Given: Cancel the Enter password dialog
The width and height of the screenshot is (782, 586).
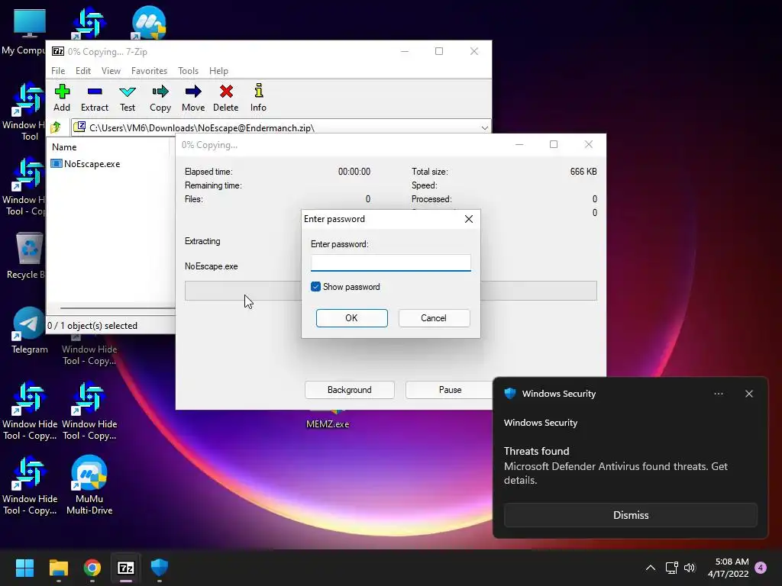Looking at the screenshot, I should point(434,318).
